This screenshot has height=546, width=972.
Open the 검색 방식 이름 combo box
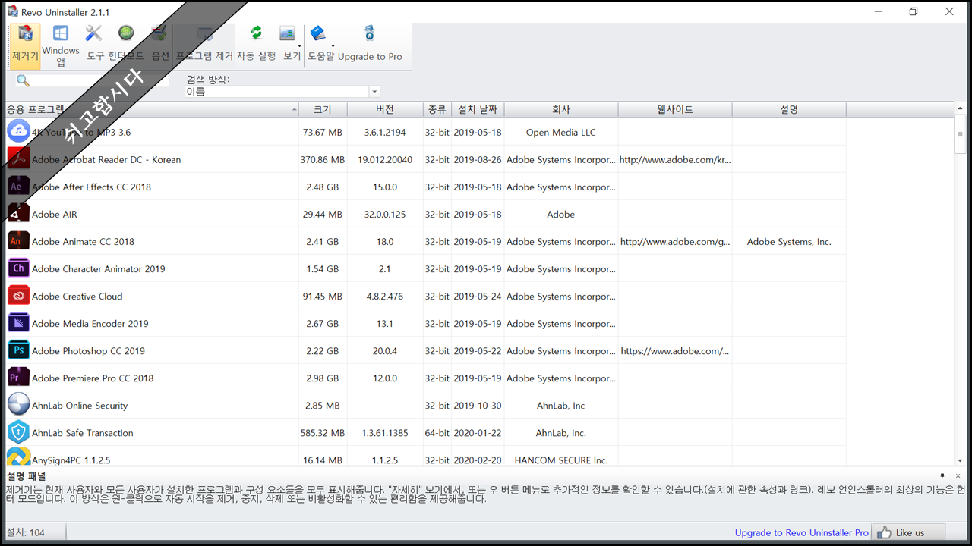point(282,92)
